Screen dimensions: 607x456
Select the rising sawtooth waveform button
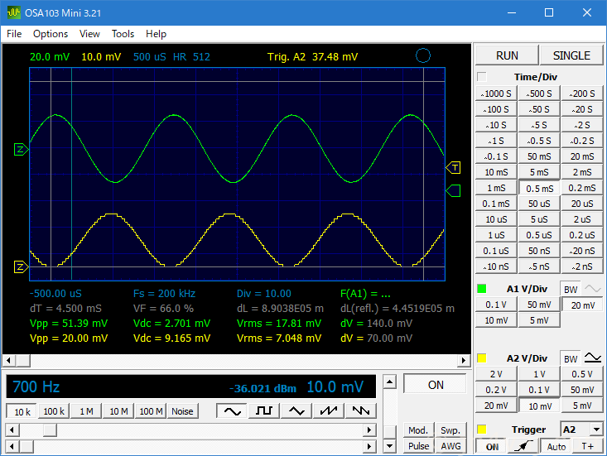click(x=329, y=410)
